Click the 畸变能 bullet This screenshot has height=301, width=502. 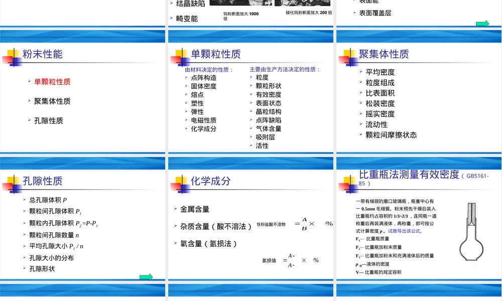[x=187, y=19]
